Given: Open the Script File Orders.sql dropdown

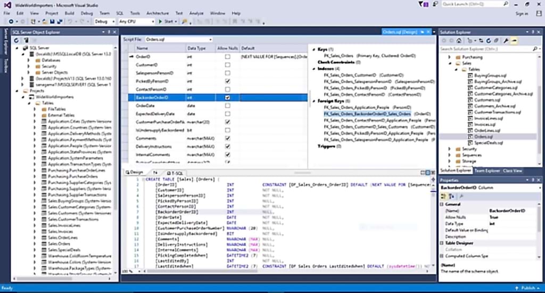Looking at the screenshot, I should tap(179, 39).
